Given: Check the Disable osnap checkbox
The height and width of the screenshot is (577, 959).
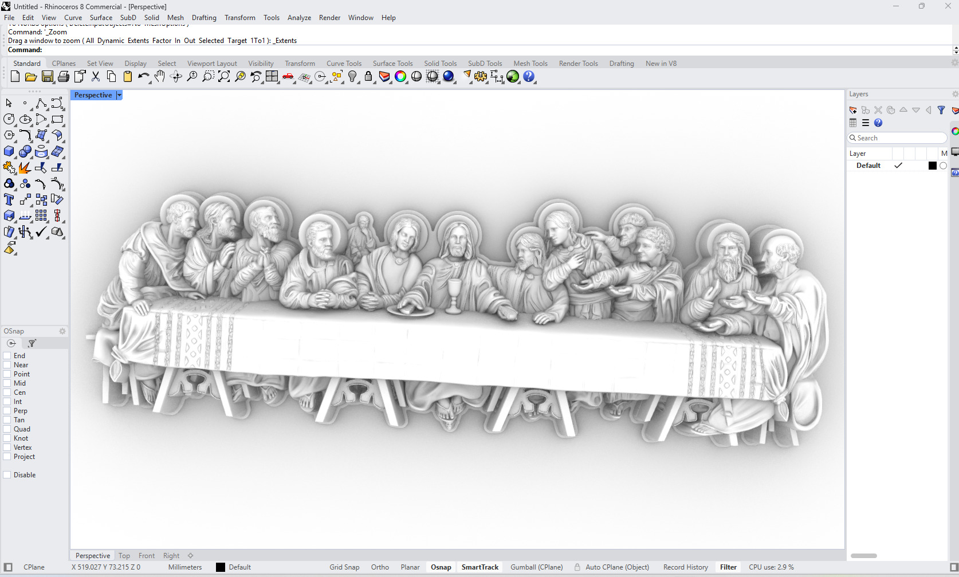Looking at the screenshot, I should (7, 475).
